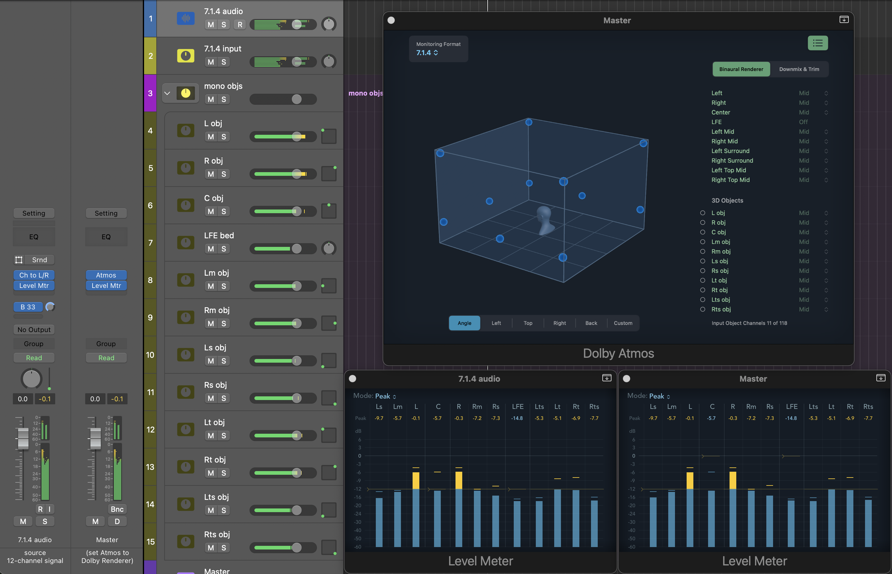The height and width of the screenshot is (574, 892).
Task: Open the object list icon in Dolby Atmos
Action: click(818, 43)
